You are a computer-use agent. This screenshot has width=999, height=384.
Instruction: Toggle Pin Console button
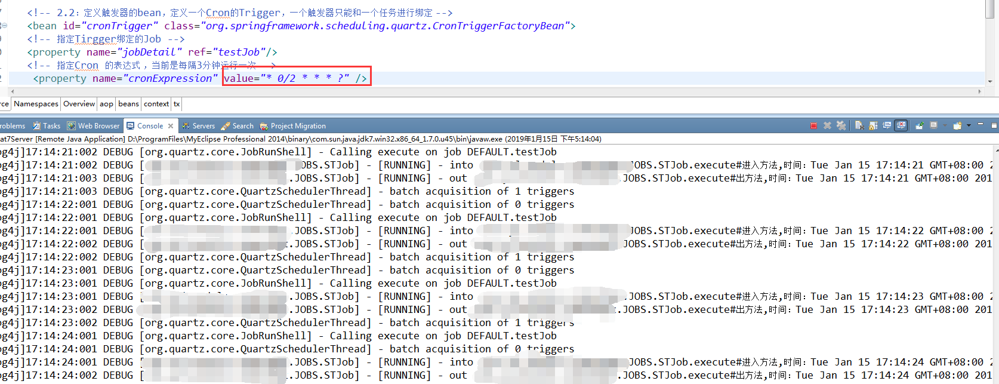(919, 125)
